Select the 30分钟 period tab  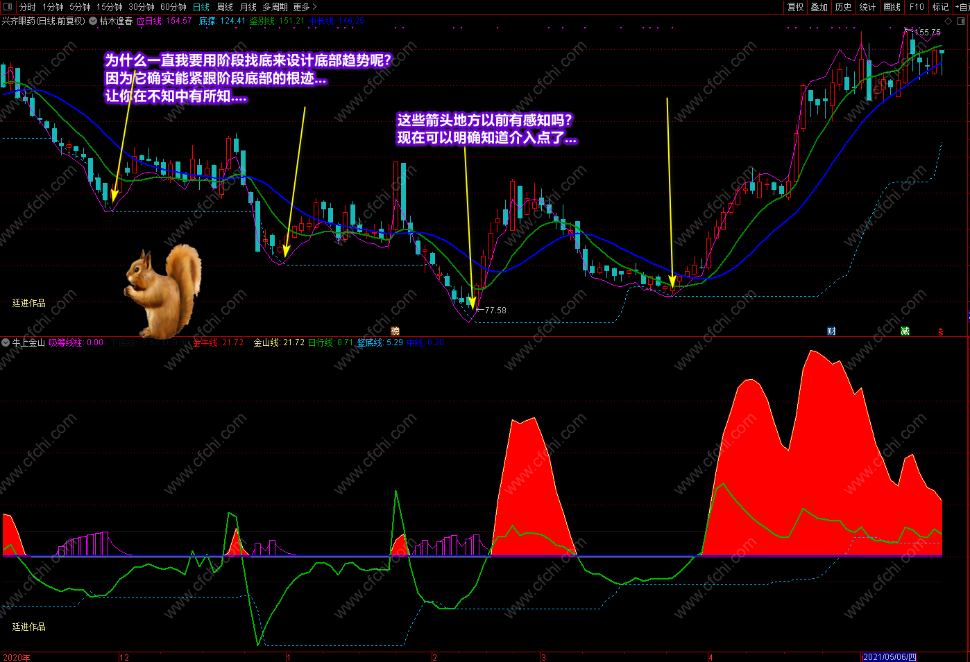pos(142,7)
